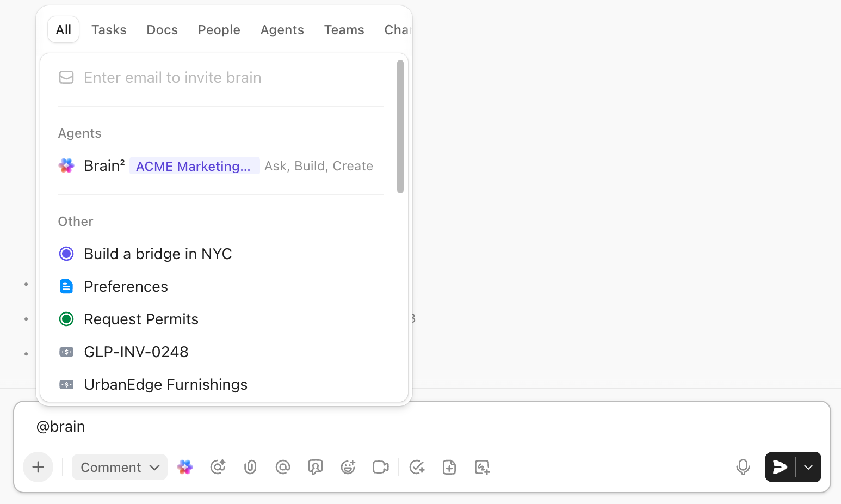Select the Request Permits task

[x=221, y=319]
